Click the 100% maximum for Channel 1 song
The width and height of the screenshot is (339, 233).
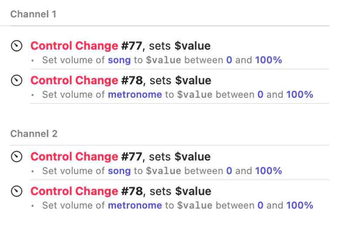pos(268,60)
